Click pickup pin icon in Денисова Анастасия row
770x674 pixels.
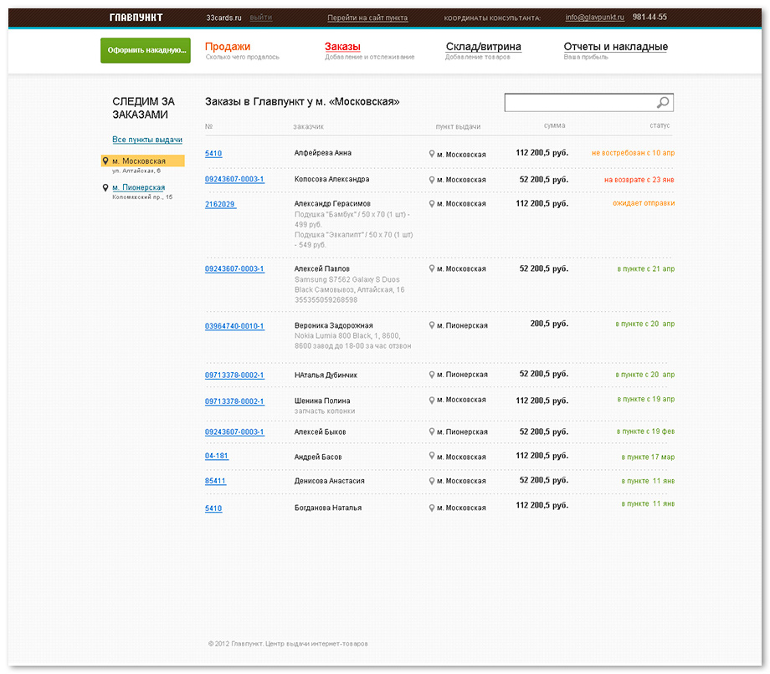(431, 481)
